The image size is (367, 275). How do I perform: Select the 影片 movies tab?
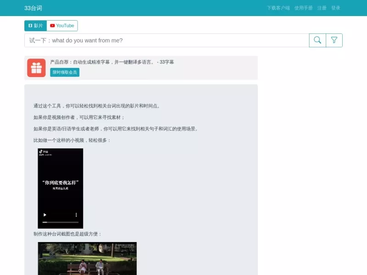36,26
